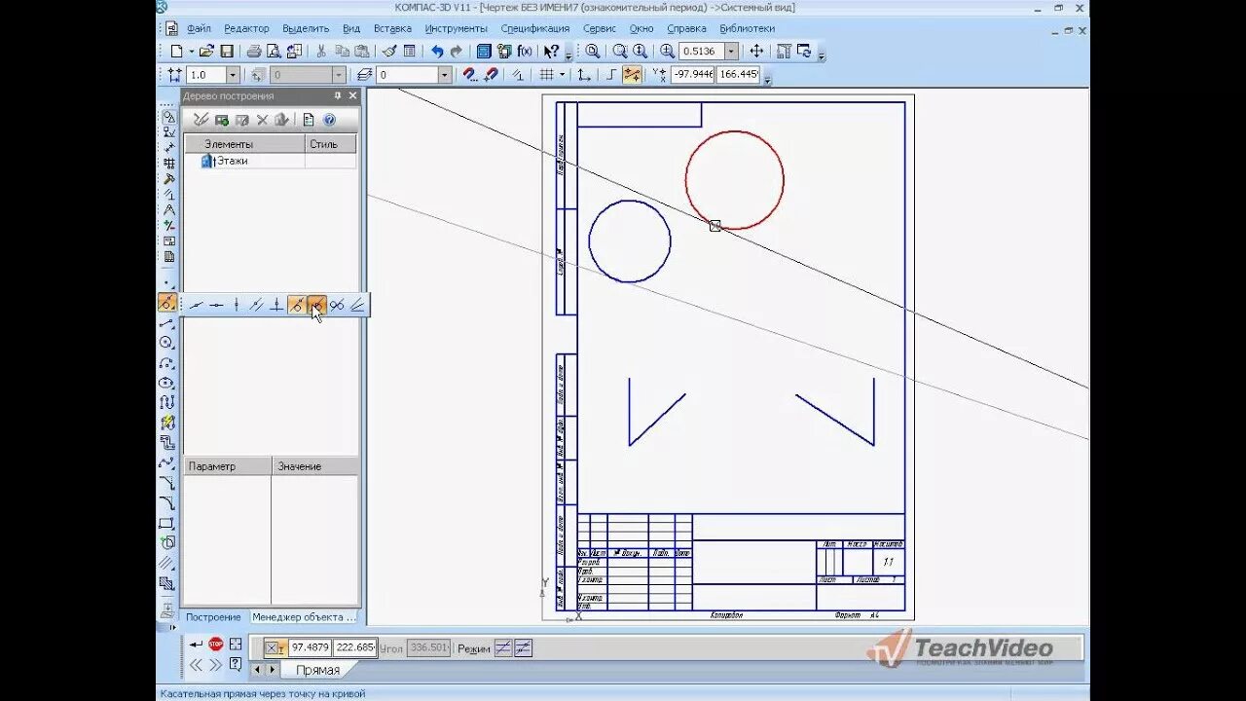This screenshot has height=701, width=1246.
Task: Enable mode leaving intersection points off
Action: [503, 648]
